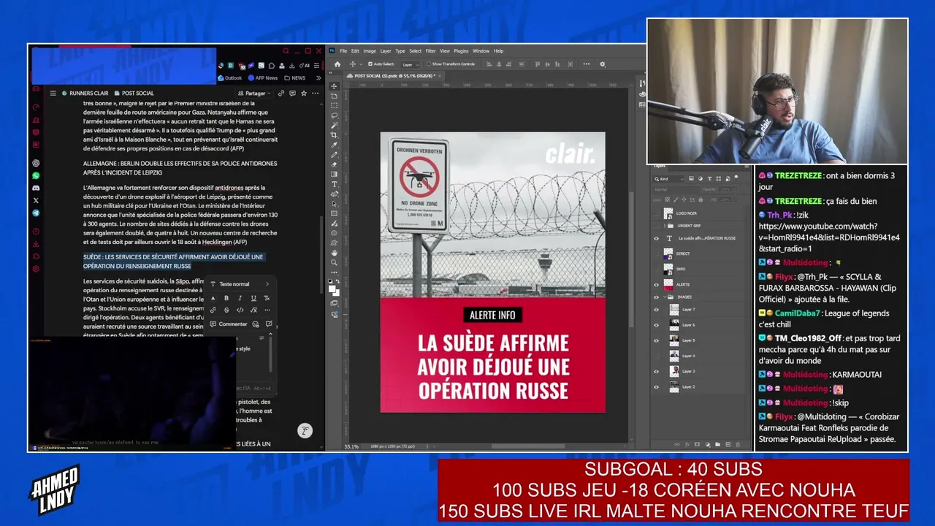
Task: Open the Plugins menu
Action: (461, 51)
